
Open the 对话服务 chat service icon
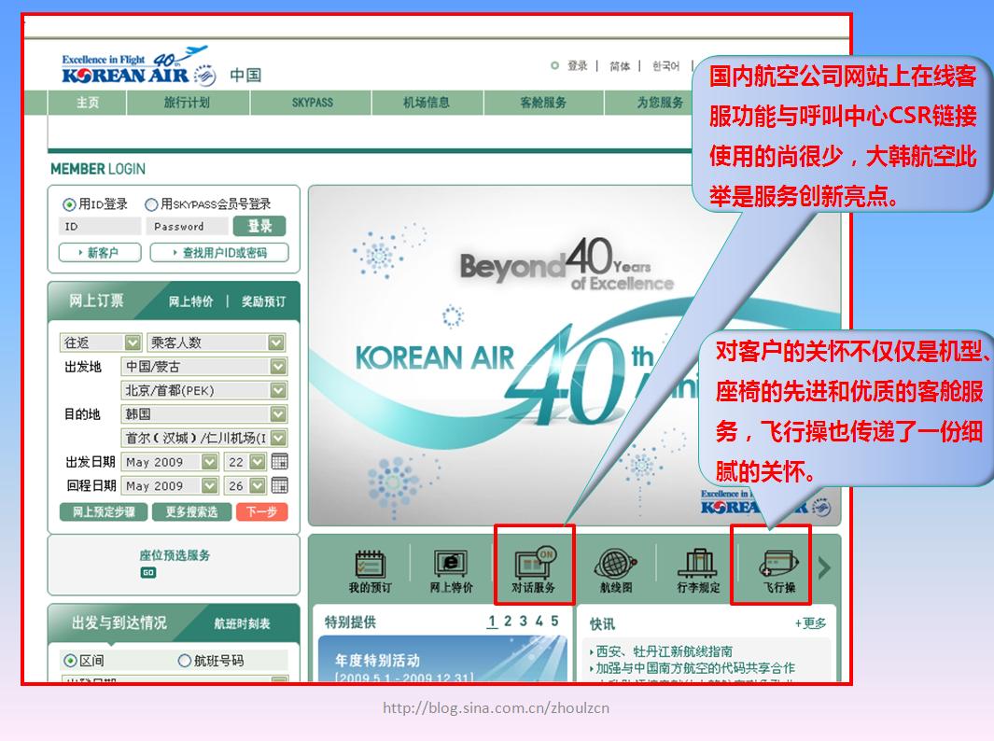pyautogui.click(x=533, y=569)
